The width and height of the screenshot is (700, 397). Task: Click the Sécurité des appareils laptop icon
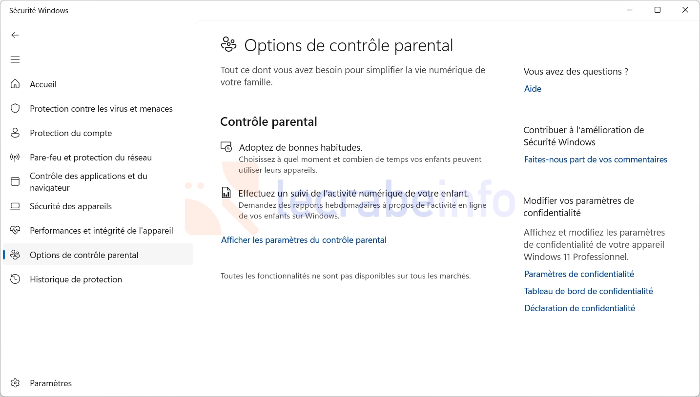pos(15,206)
